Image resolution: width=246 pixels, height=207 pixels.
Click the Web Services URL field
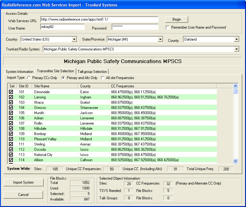[99, 19]
